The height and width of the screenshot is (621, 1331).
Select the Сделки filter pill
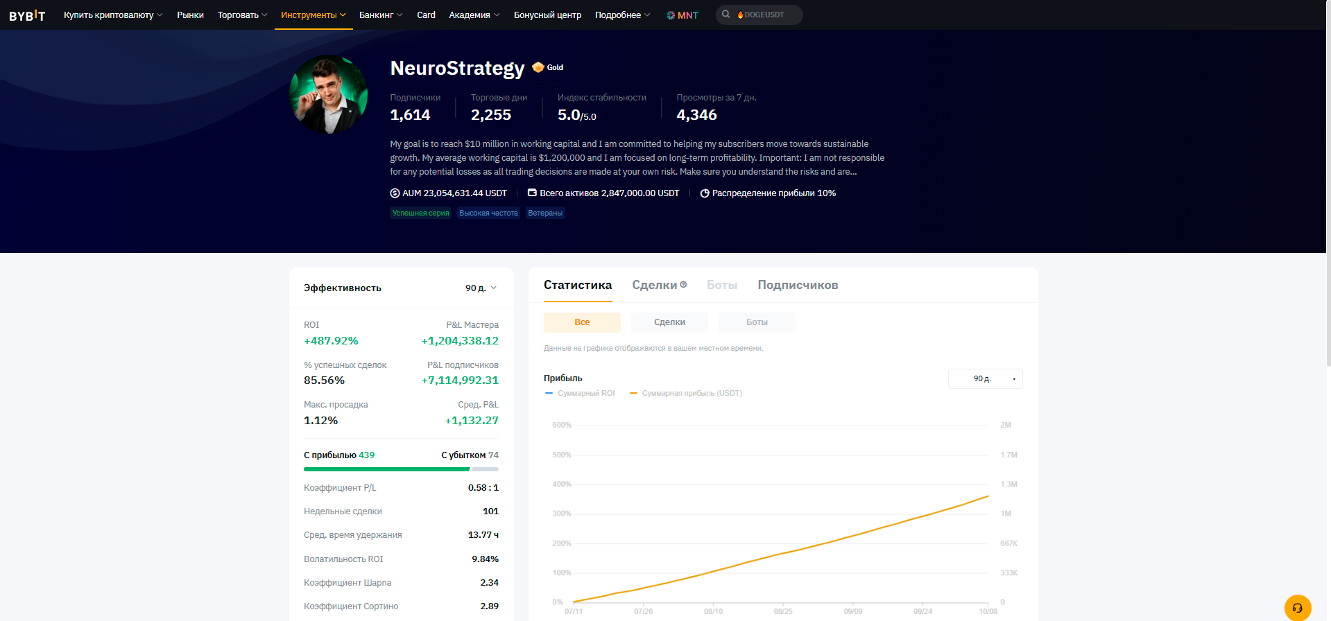669,322
